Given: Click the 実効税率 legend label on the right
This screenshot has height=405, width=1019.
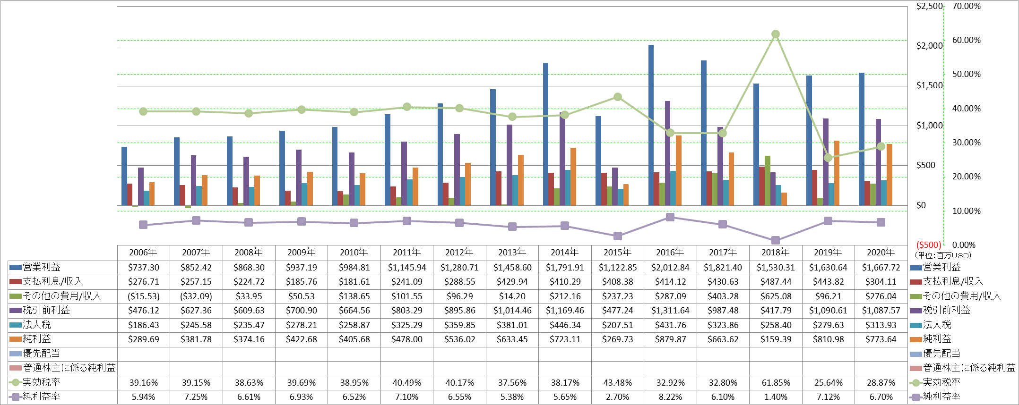Looking at the screenshot, I should tap(941, 382).
